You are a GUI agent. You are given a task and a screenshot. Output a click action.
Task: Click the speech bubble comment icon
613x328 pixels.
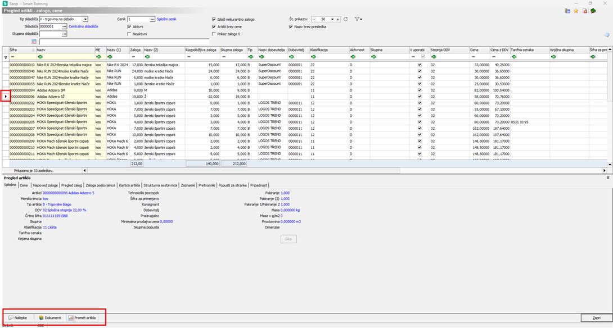tap(607, 35)
